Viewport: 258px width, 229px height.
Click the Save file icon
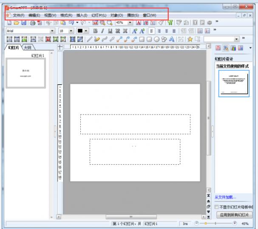tap(23, 23)
